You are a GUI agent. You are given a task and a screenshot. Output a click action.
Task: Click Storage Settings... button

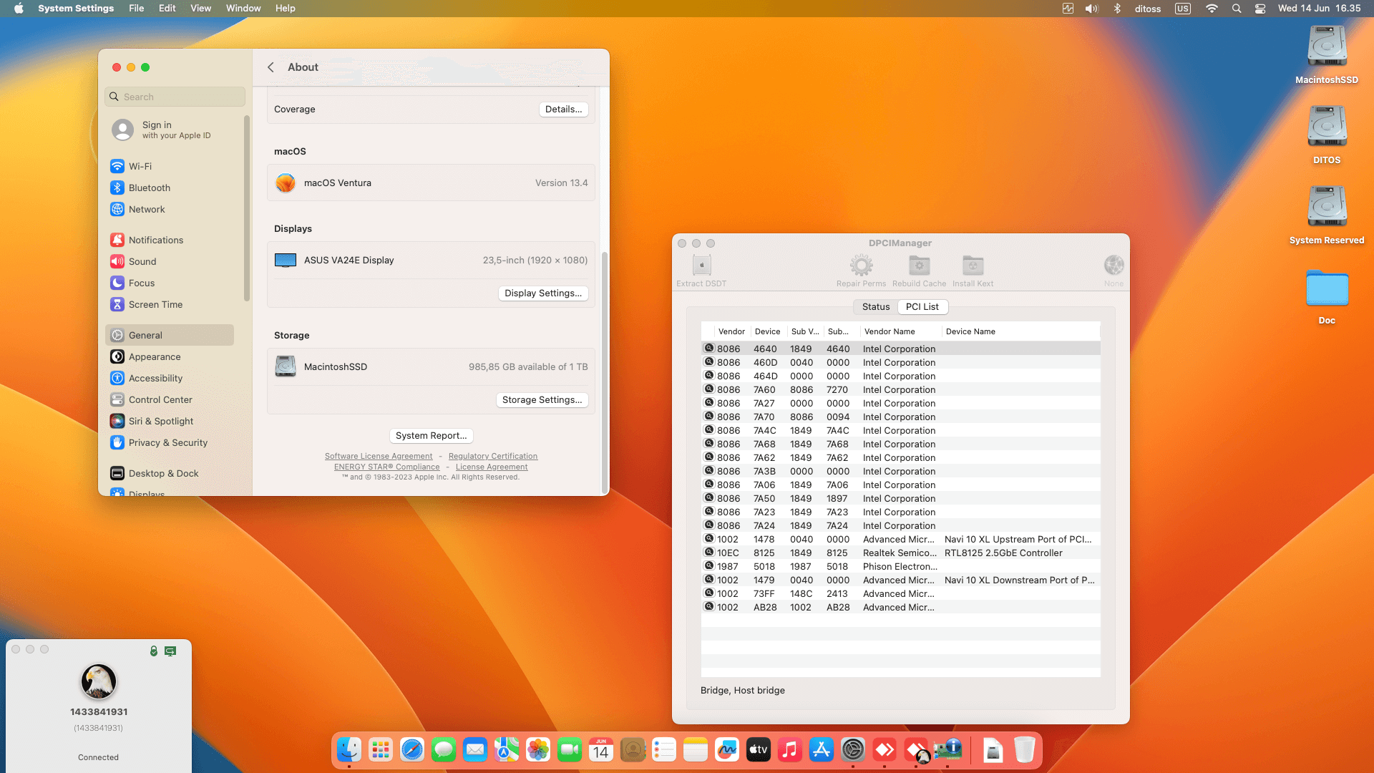click(542, 400)
